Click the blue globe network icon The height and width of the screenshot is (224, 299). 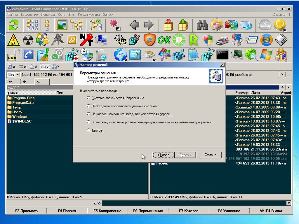click(x=120, y=55)
